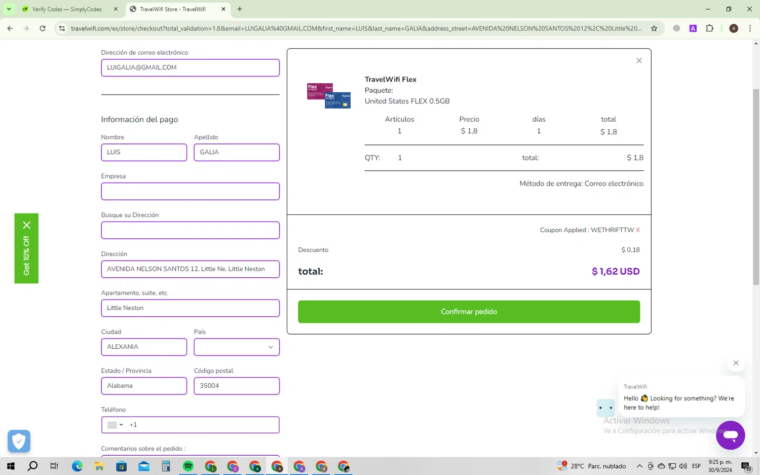Open the tab search dropdown arrow
The width and height of the screenshot is (760, 475).
click(9, 9)
